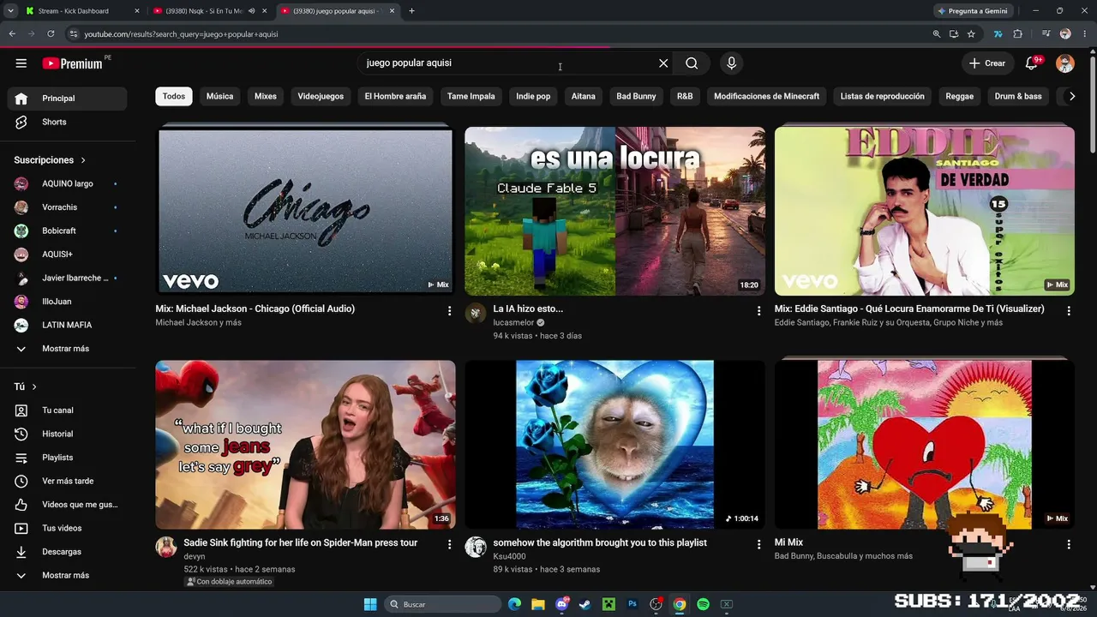This screenshot has width=1097, height=617.
Task: Open Photoshop from the taskbar
Action: pyautogui.click(x=632, y=604)
